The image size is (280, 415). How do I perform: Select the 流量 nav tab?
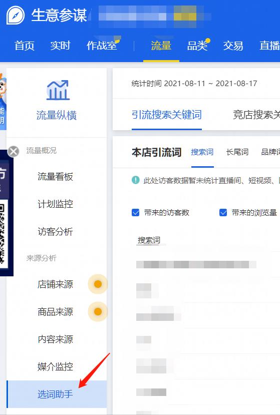(161, 46)
